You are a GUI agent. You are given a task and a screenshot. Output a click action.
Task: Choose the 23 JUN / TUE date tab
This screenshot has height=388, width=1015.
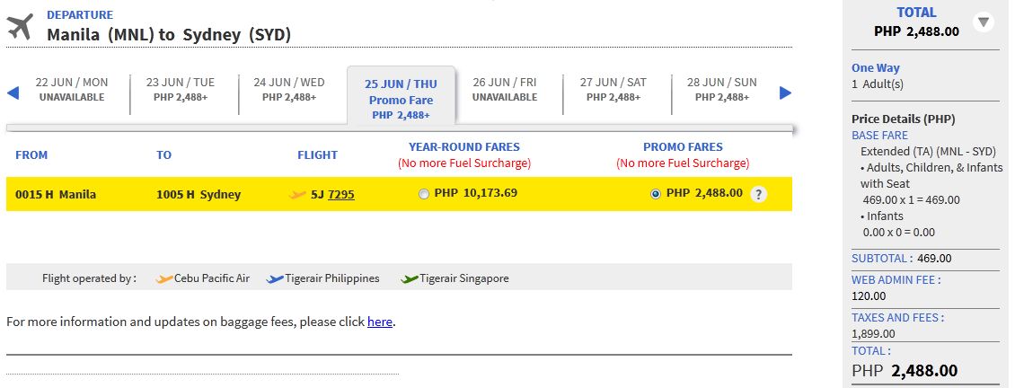[181, 89]
